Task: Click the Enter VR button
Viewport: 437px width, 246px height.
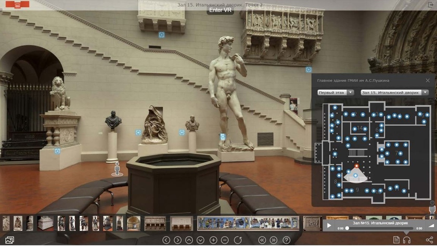Action: 220,10
